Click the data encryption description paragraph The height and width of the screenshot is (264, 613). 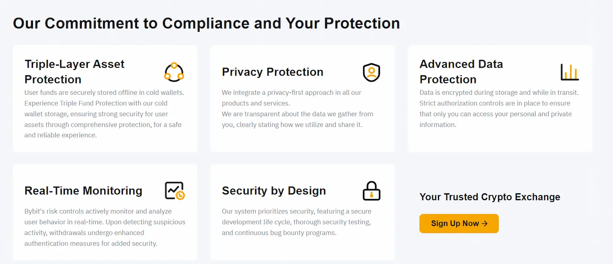(499, 108)
